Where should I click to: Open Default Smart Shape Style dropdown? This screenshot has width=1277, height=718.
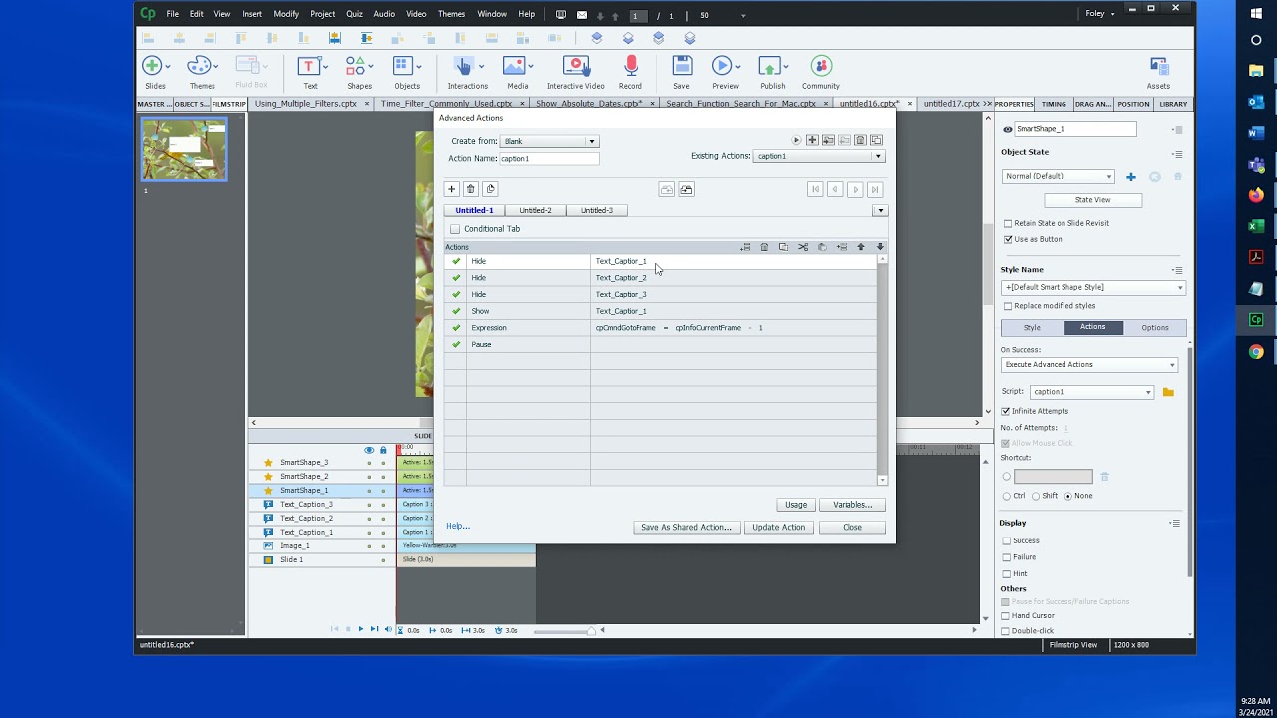(x=1093, y=287)
